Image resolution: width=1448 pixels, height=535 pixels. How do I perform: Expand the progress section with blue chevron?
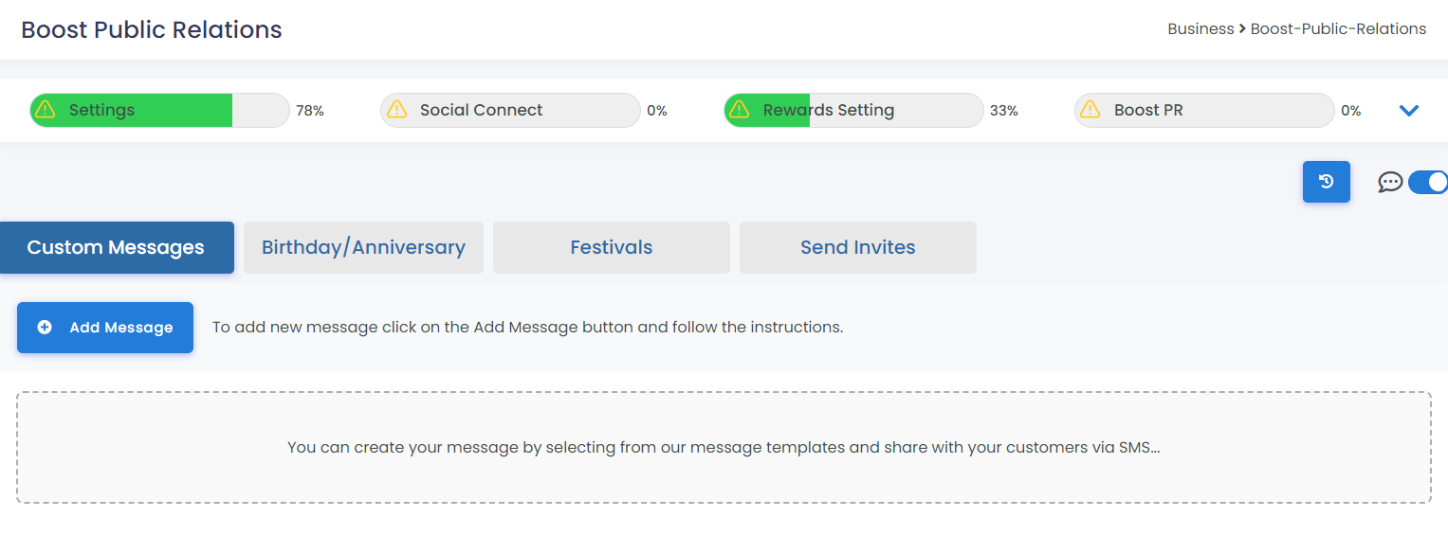pos(1409,111)
